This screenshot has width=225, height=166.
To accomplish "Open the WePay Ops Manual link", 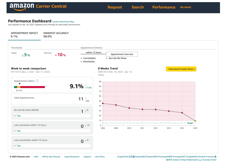I will [x=51, y=157].
